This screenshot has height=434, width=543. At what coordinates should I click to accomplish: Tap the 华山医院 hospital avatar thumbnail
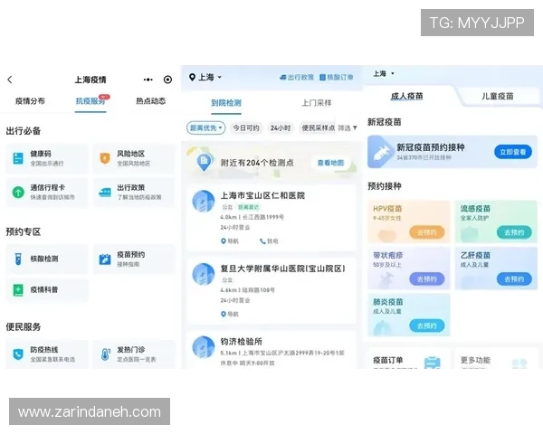pos(204,274)
